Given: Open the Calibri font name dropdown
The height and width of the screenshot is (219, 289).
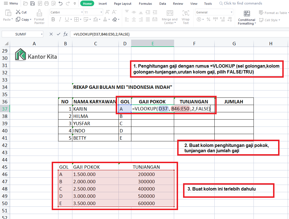Looking at the screenshot, I should pos(82,12).
